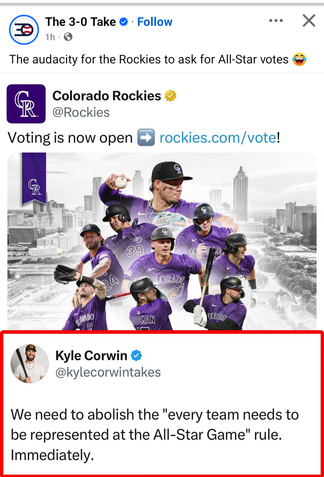Click the blue verified badge beside The 3-0 Take

(x=124, y=22)
